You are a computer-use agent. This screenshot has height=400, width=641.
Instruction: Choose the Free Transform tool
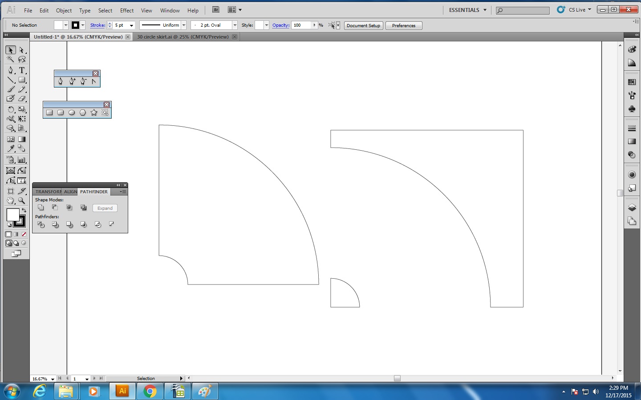pos(22,119)
